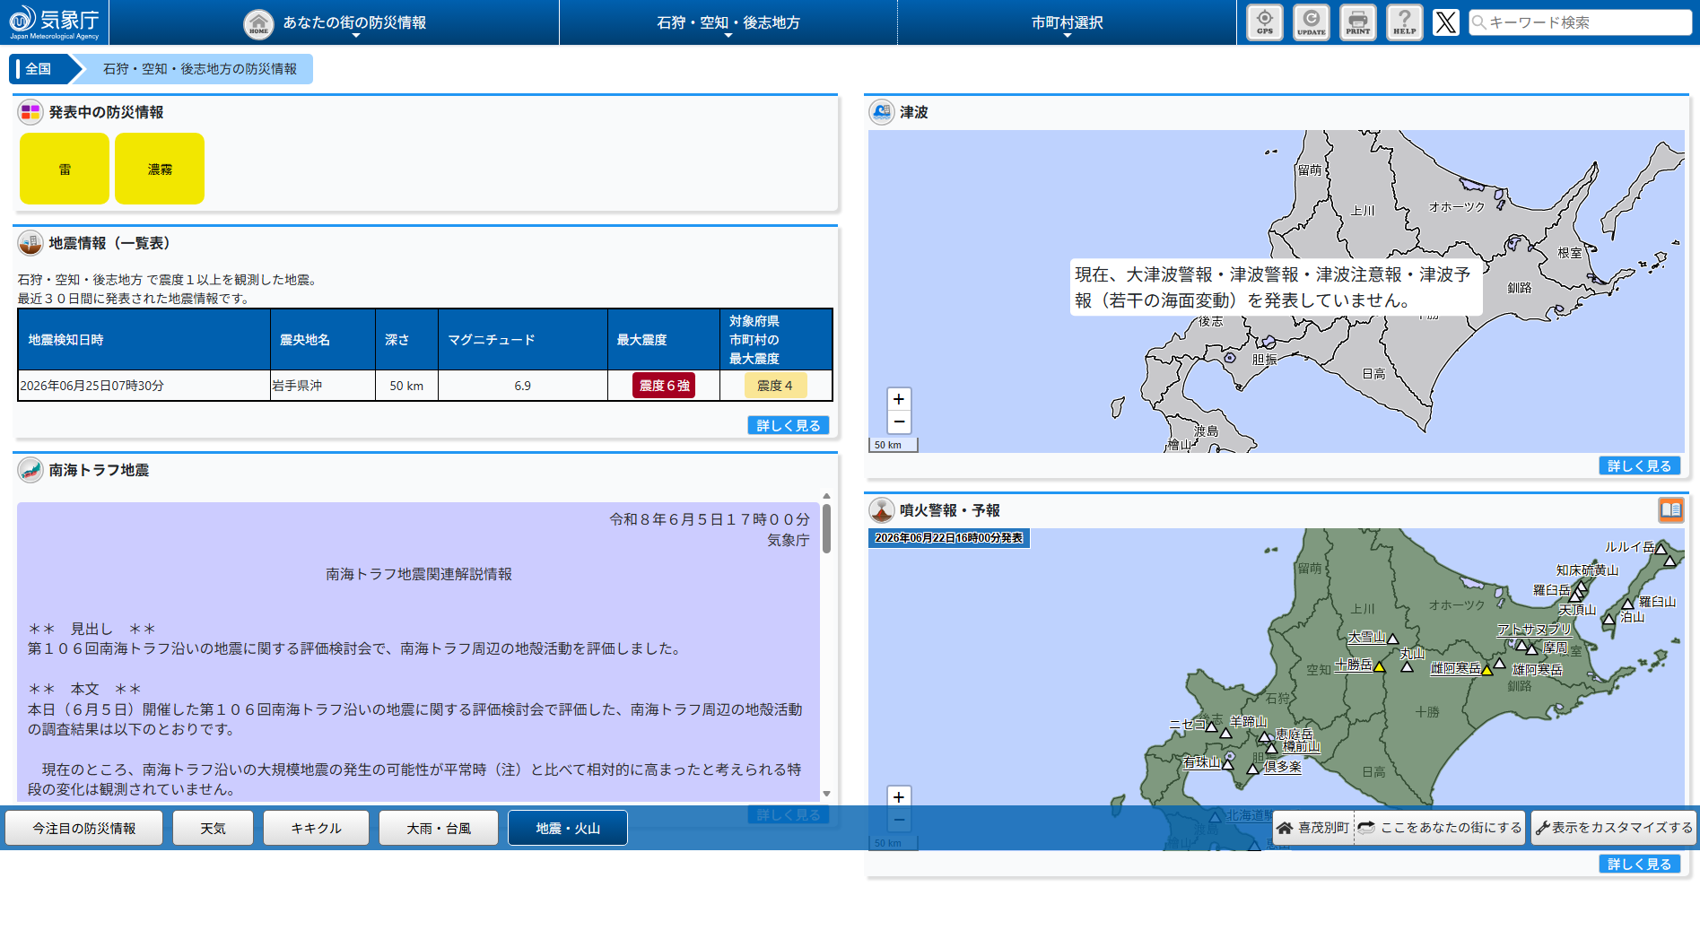The width and height of the screenshot is (1700, 939).
Task: Click the 南海トラフ地震 panel icon
Action: [31, 470]
